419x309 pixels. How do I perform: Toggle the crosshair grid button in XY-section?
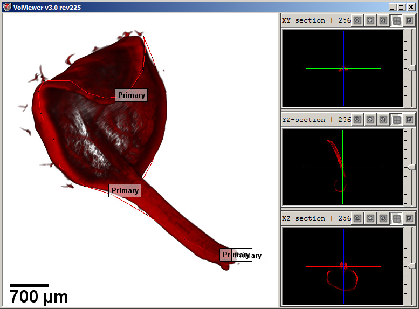(x=396, y=20)
